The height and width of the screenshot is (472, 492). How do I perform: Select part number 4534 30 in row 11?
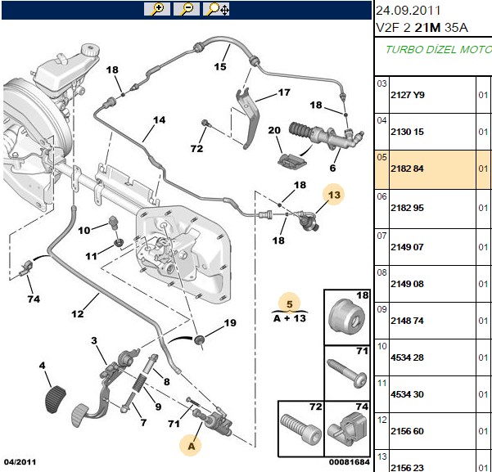(407, 394)
